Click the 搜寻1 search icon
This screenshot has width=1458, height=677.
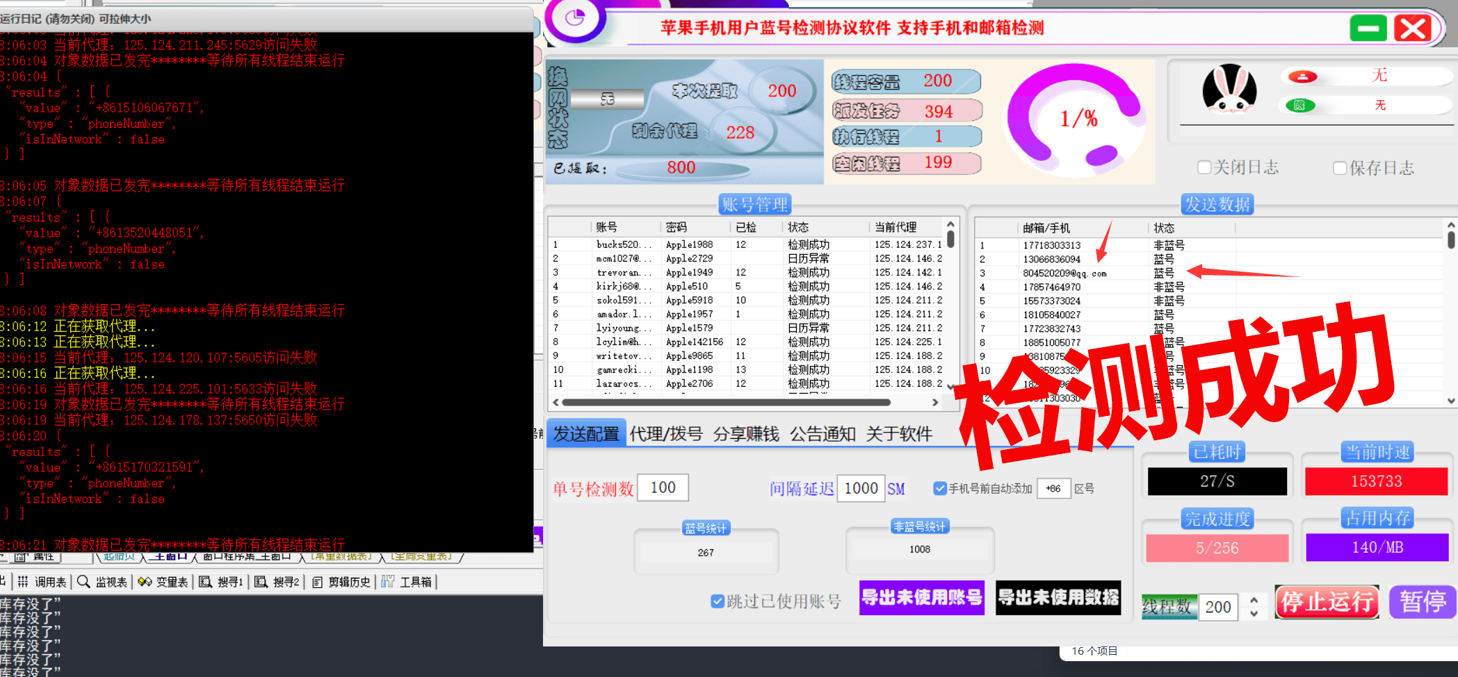(x=206, y=582)
